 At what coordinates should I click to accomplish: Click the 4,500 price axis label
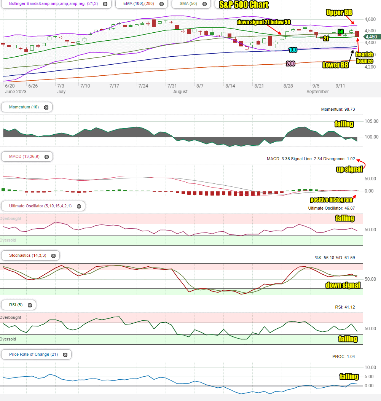click(x=370, y=31)
